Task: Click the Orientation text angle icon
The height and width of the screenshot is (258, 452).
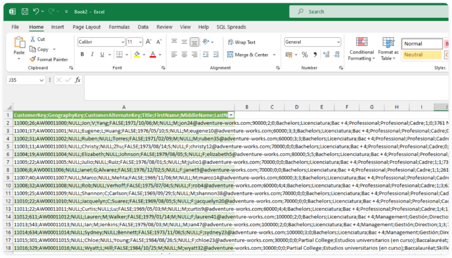Action: [206, 42]
